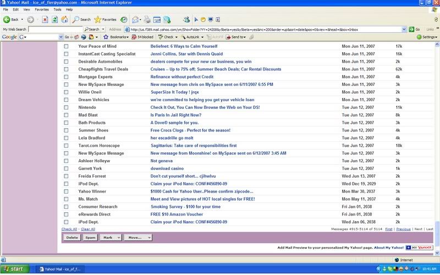Open the Google search box dropdown

click(x=61, y=37)
